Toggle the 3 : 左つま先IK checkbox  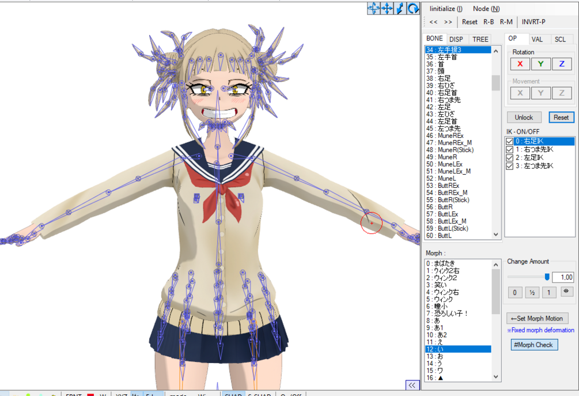510,166
